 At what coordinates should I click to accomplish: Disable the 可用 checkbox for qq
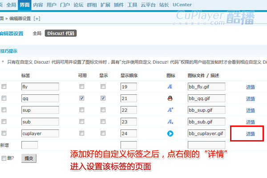pyautogui.click(x=82, y=98)
